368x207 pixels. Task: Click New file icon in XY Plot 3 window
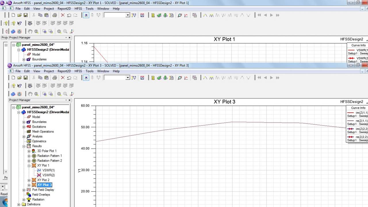point(13,78)
